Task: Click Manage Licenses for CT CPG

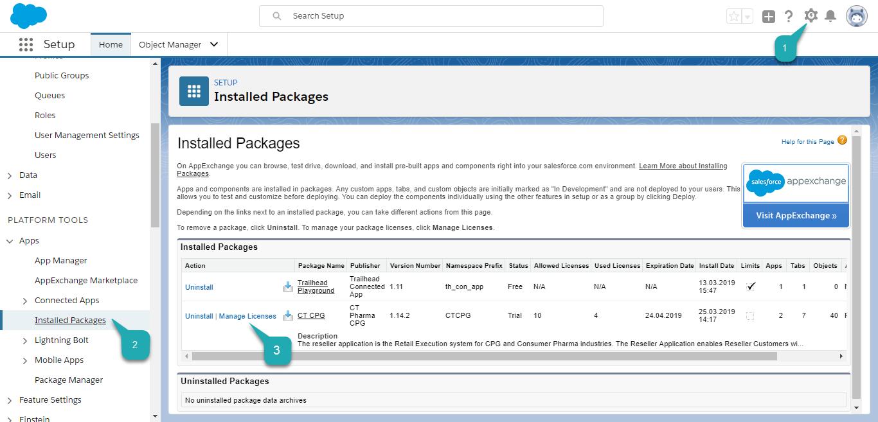Action: pyautogui.click(x=247, y=316)
